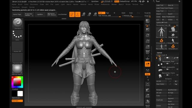Select the Extract1 subtool row
192x108 pixels.
point(167,77)
